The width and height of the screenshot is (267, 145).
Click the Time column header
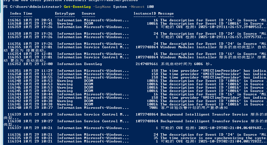(28, 13)
